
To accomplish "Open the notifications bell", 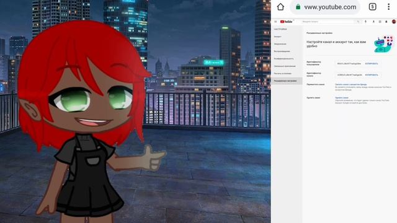I will click(x=386, y=22).
